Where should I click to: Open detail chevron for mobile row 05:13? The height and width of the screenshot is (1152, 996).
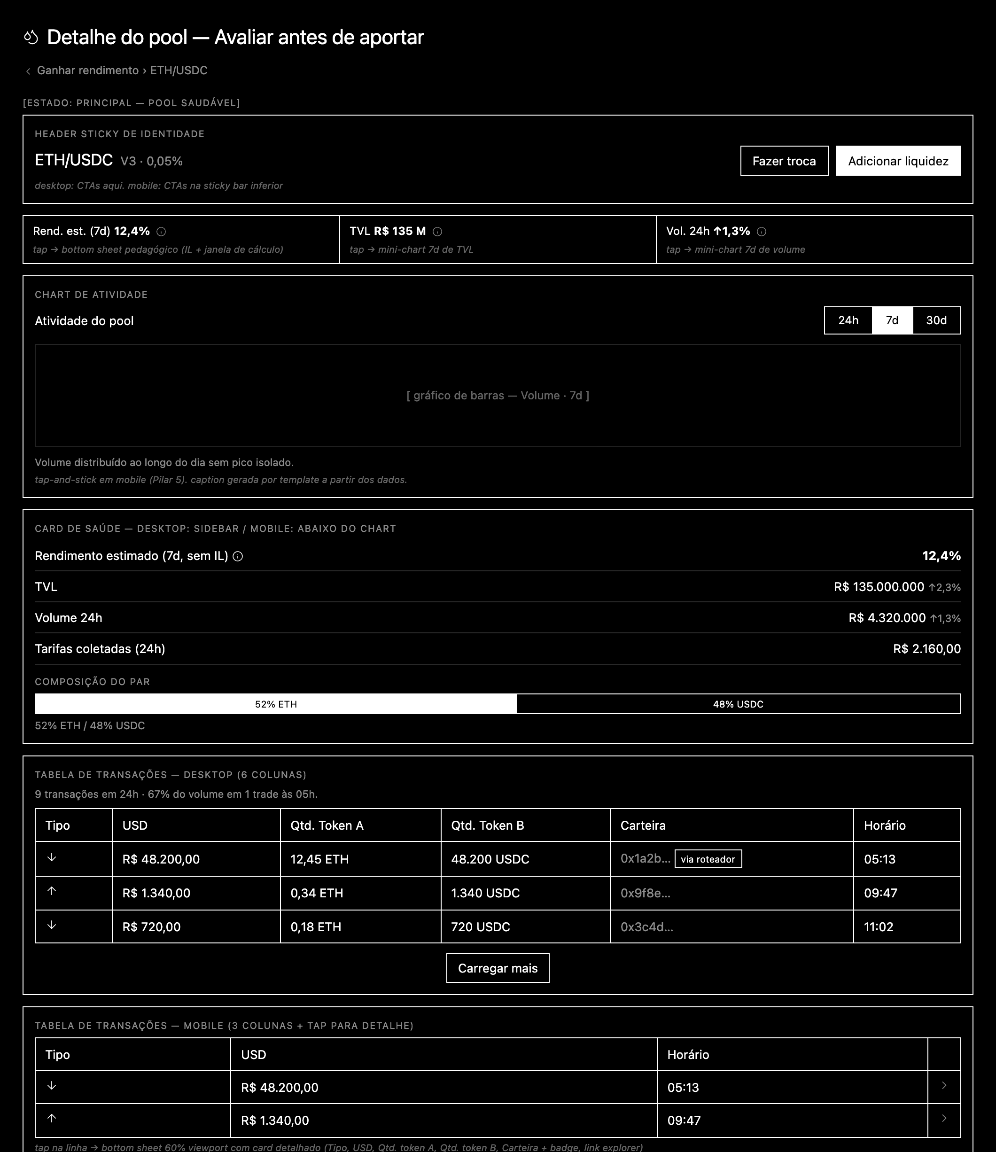944,1085
